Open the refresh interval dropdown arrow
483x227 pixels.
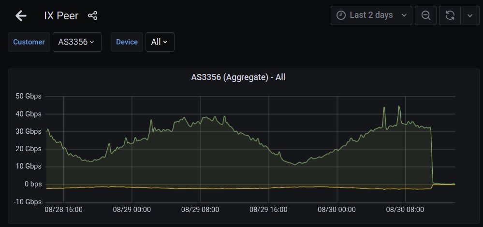[x=470, y=15]
